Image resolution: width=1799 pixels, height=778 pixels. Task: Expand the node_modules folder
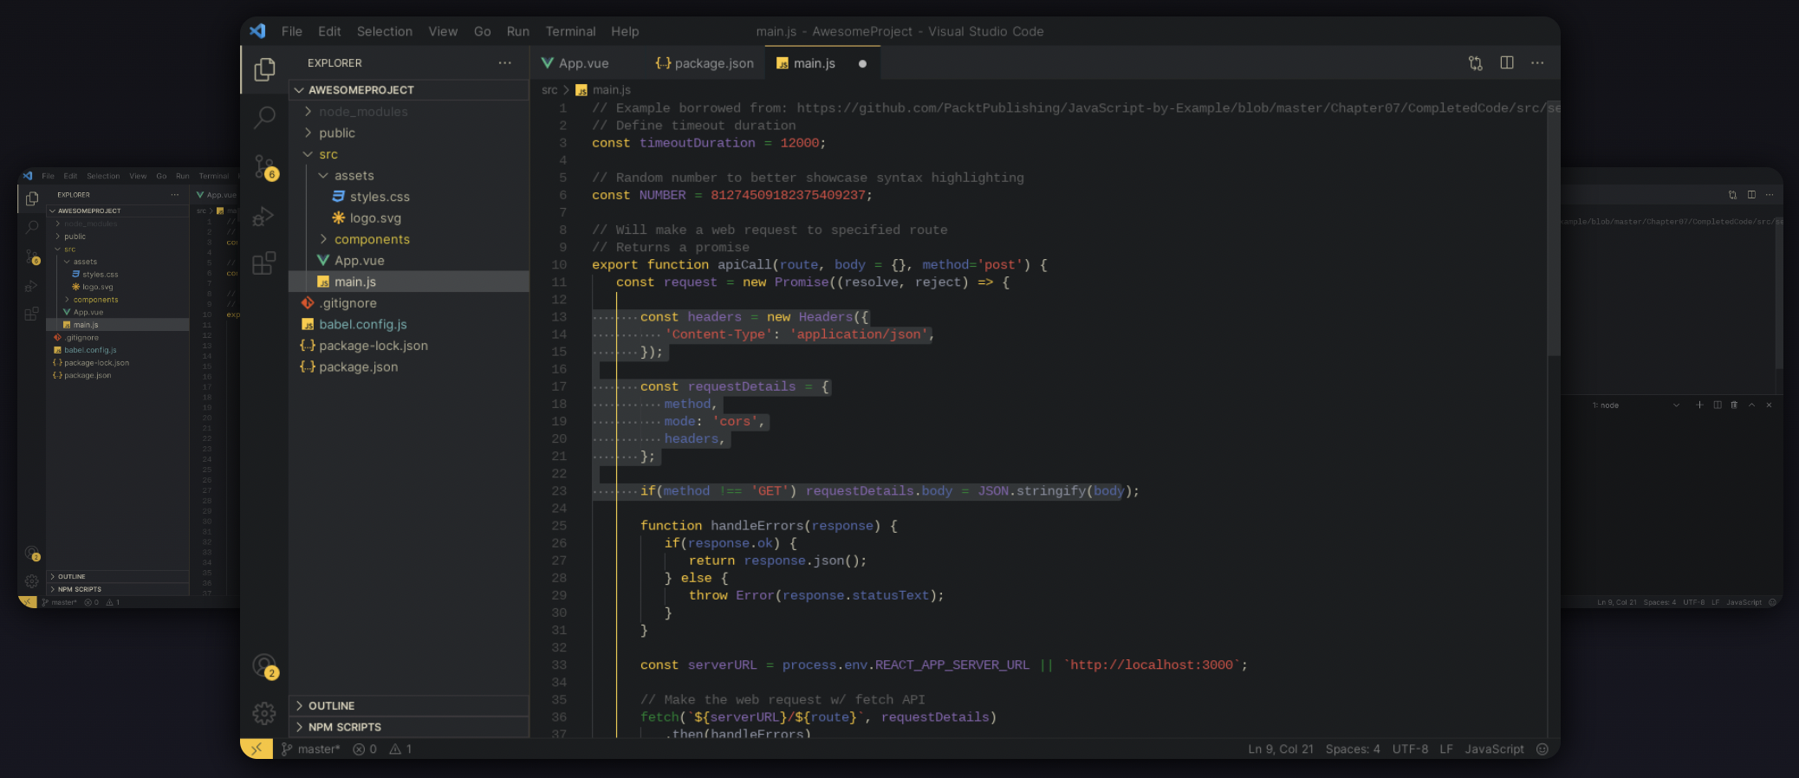pyautogui.click(x=408, y=112)
